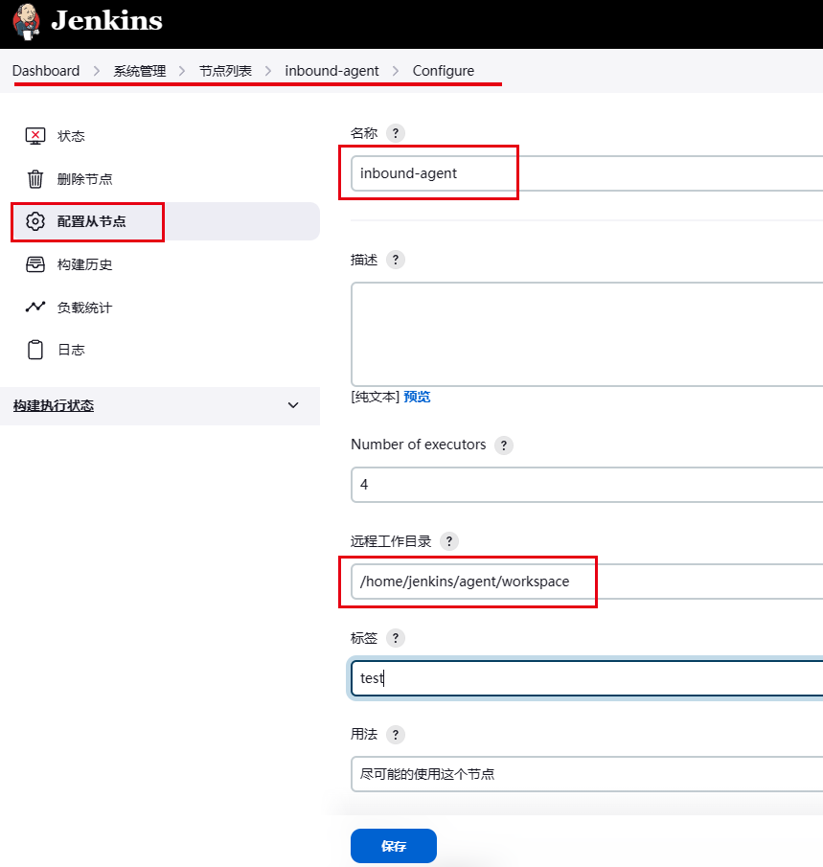823x867 pixels.
Task: Select the 配置从节点 gear icon
Action: point(35,221)
